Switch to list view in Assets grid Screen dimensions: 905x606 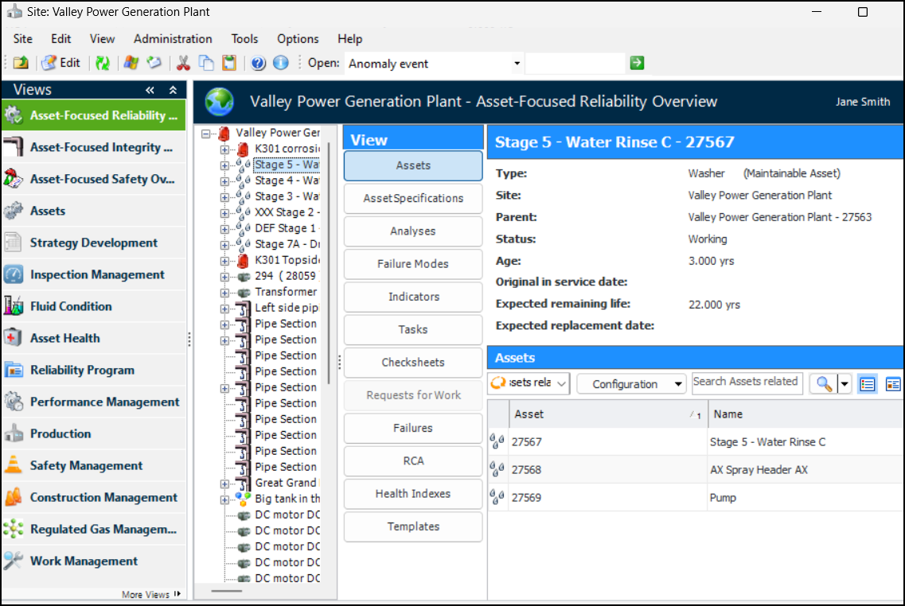[x=867, y=384]
